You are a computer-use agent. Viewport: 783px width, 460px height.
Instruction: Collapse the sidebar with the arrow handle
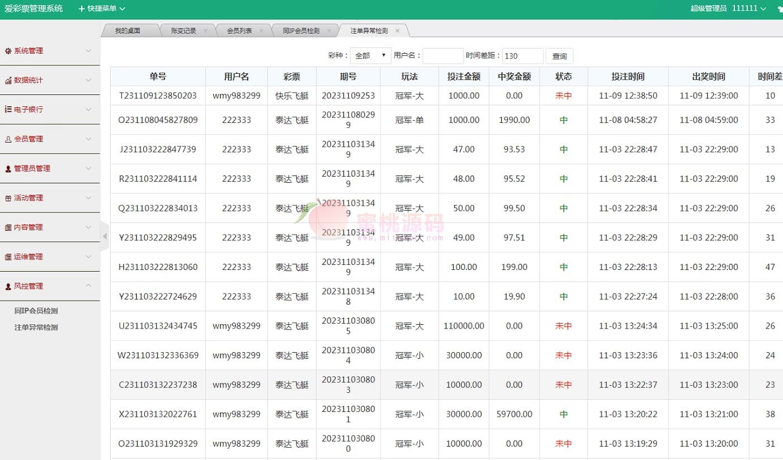tap(104, 236)
